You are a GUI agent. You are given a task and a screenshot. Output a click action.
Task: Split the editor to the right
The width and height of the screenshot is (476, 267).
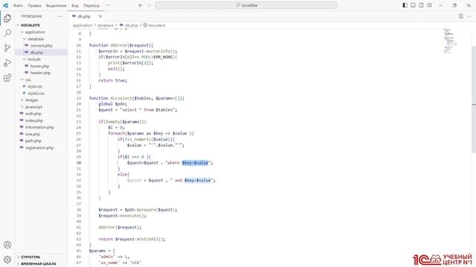point(461,16)
